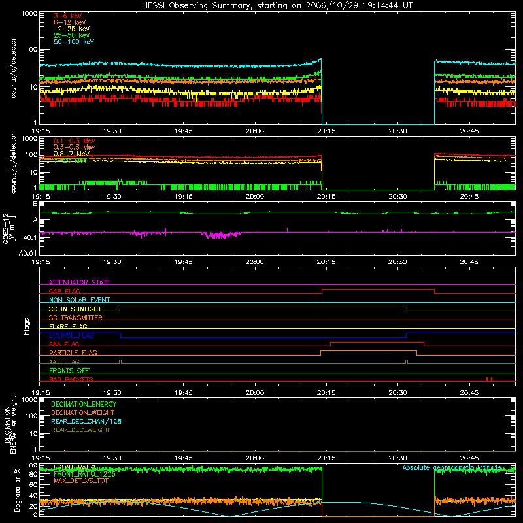
Task: Select the 50-100 keV legend label
Action: (x=74, y=42)
